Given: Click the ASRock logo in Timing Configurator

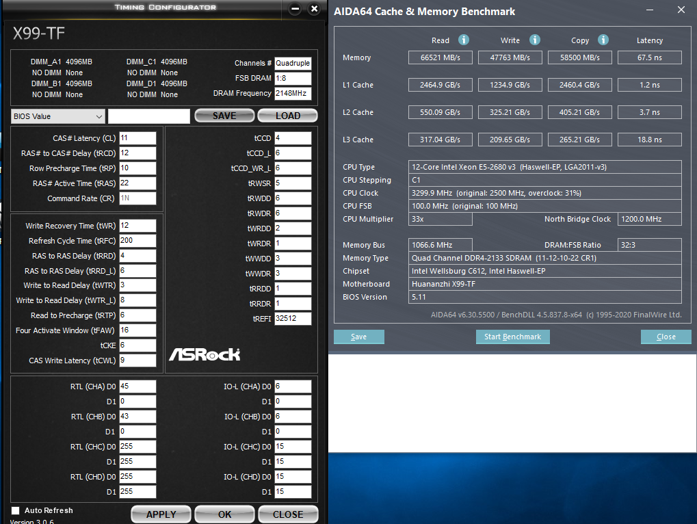Looking at the screenshot, I should pos(205,354).
